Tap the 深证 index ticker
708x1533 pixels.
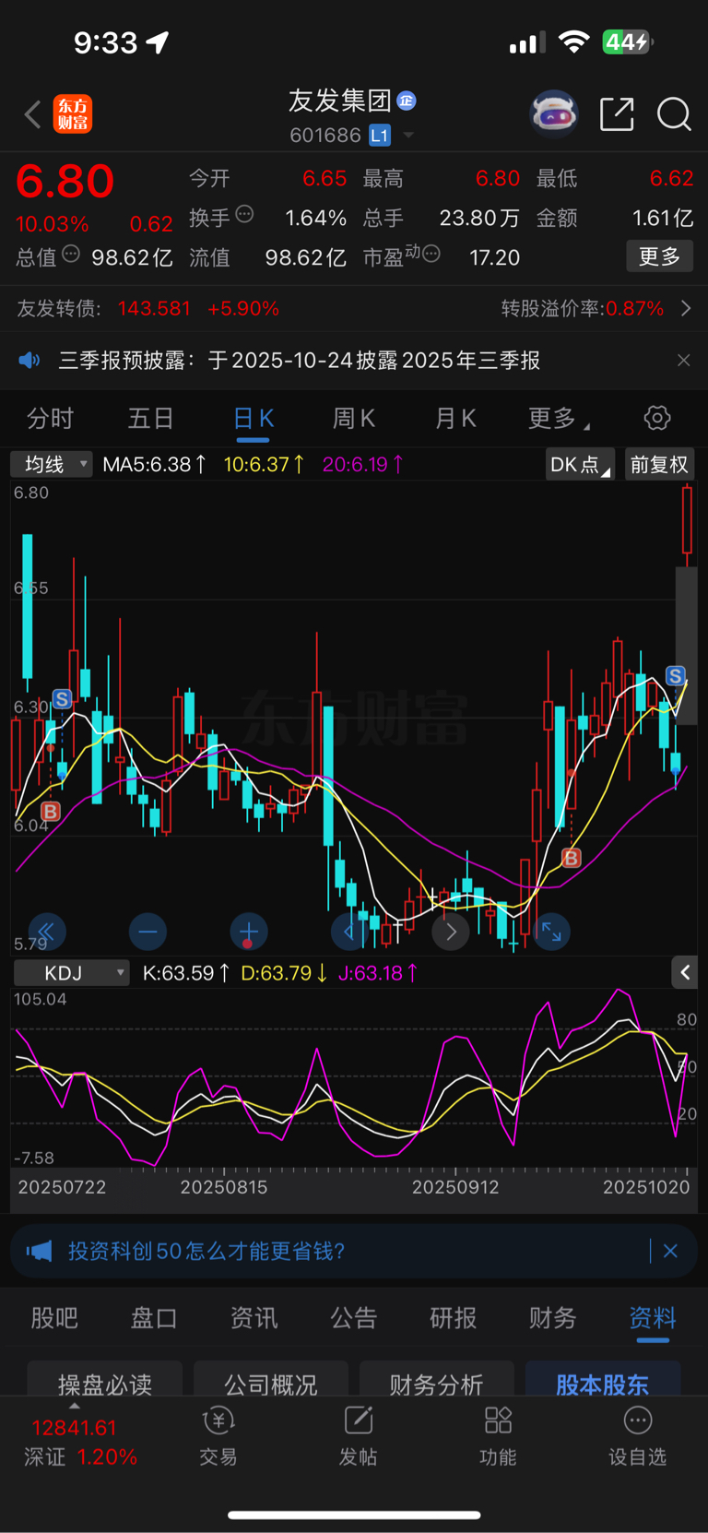(x=79, y=1443)
